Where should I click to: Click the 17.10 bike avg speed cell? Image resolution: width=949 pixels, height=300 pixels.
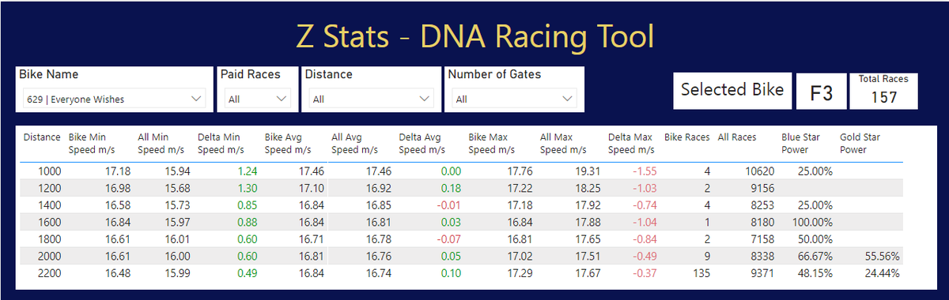pyautogui.click(x=311, y=188)
